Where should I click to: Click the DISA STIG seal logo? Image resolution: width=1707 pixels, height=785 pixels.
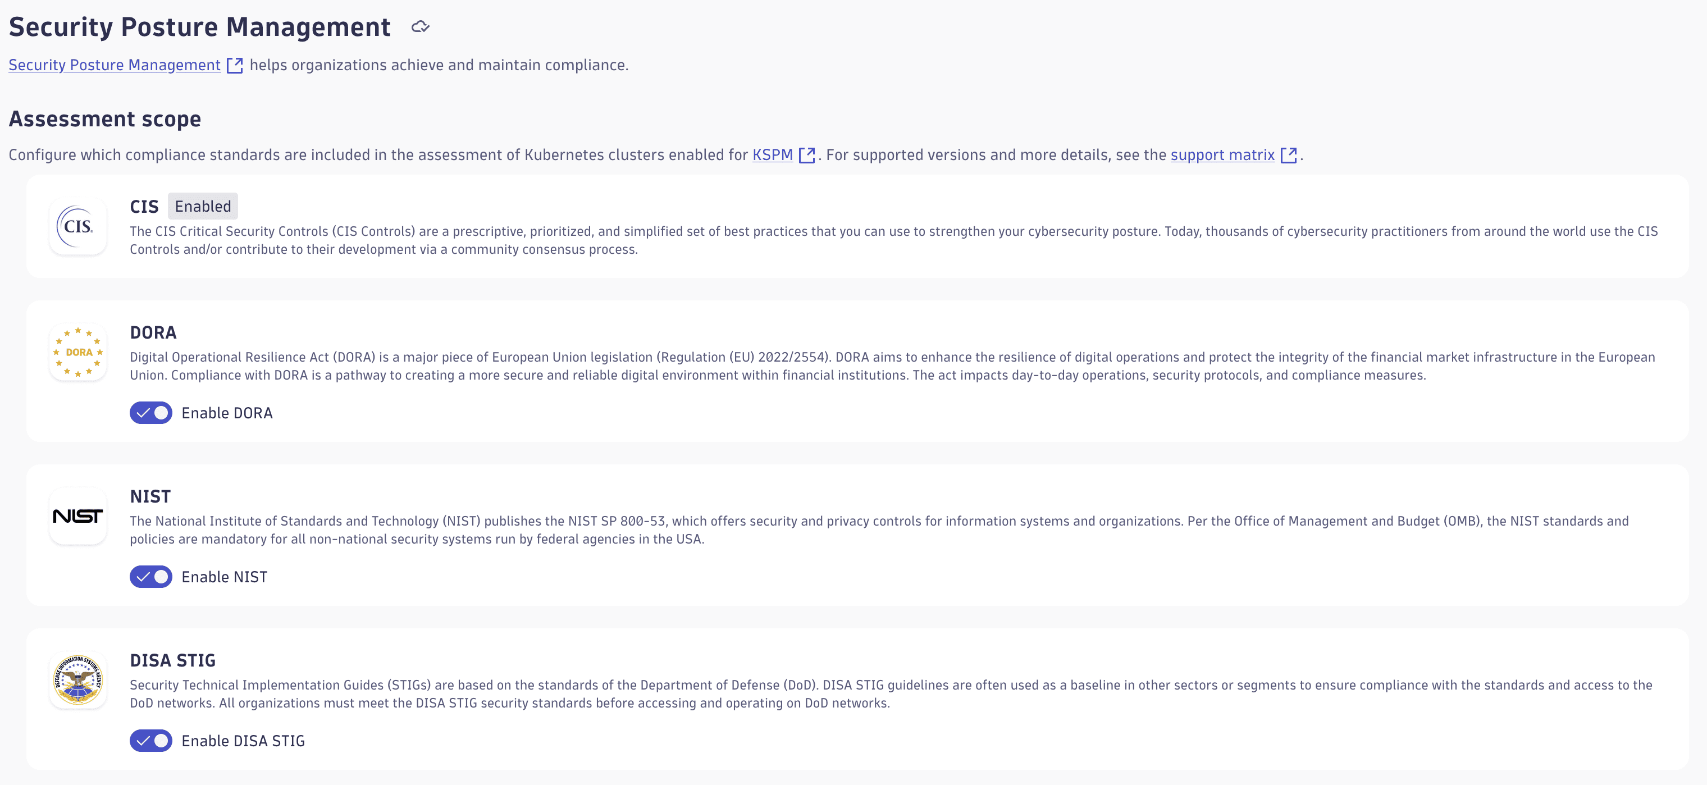point(78,679)
